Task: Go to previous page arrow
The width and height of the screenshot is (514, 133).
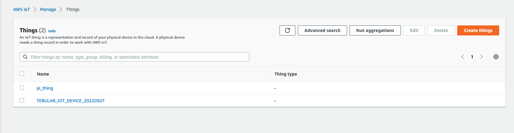Action: [x=463, y=57]
